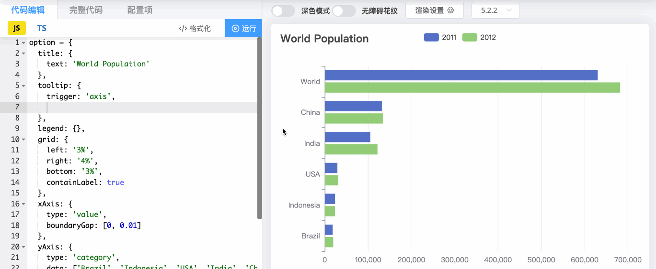Enable dark mode switch

point(283,11)
